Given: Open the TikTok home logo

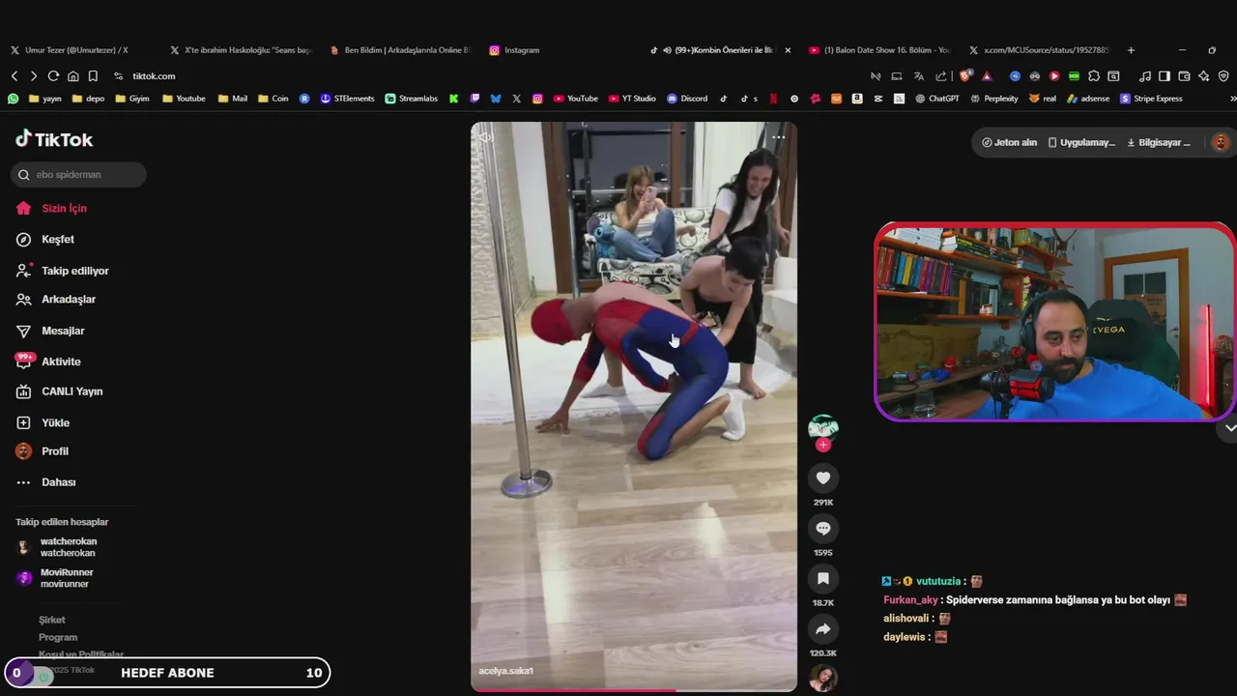Looking at the screenshot, I should point(54,139).
